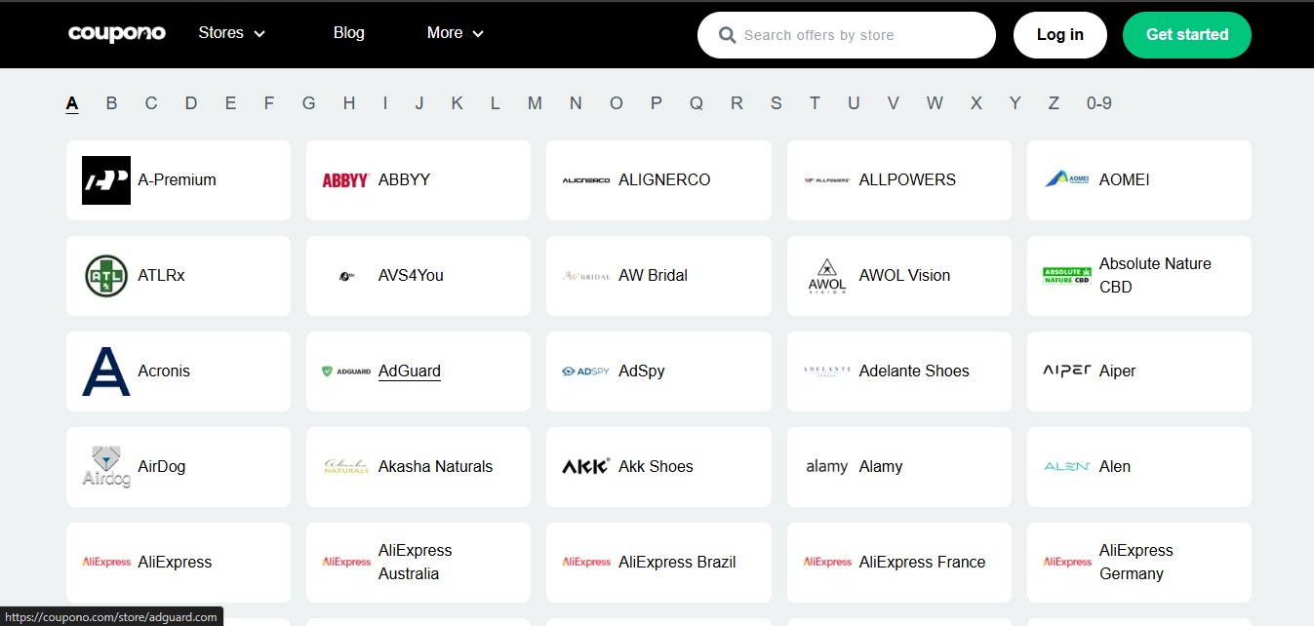Screen dimensions: 1314x626
Task: Select the Acronis blue A logo
Action: pos(105,372)
